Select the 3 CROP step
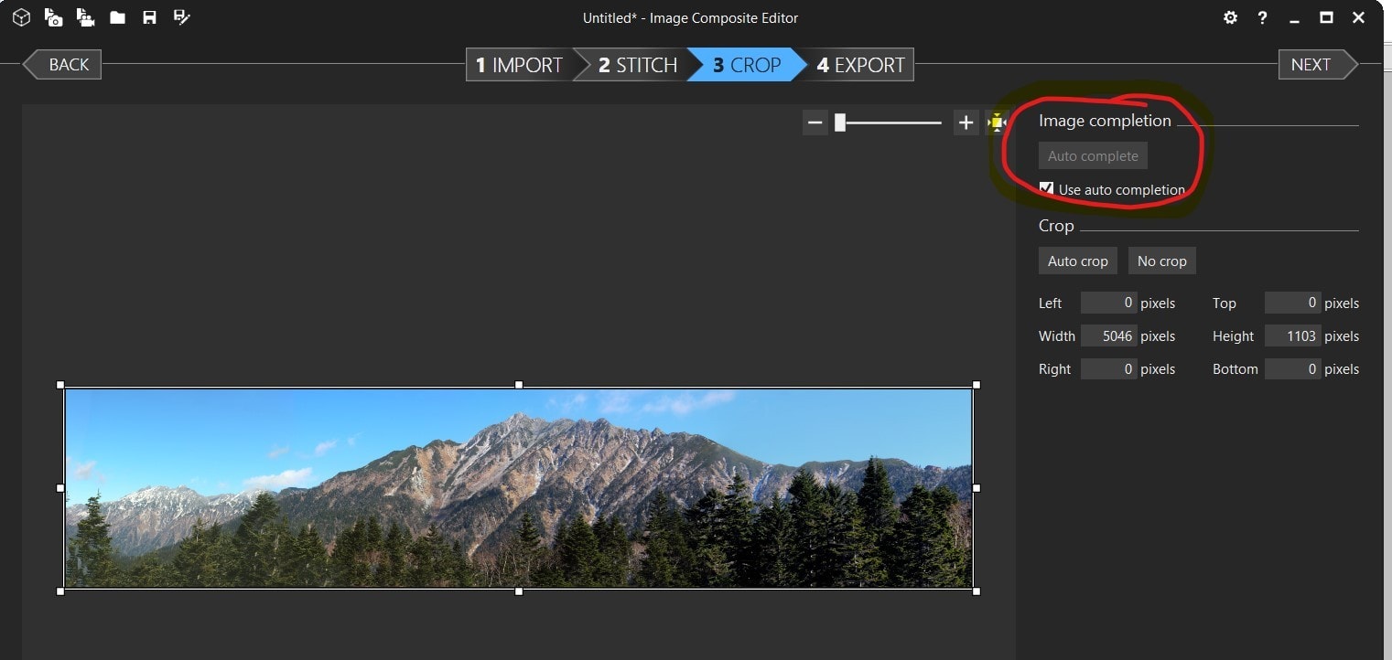This screenshot has width=1392, height=660. click(x=746, y=65)
